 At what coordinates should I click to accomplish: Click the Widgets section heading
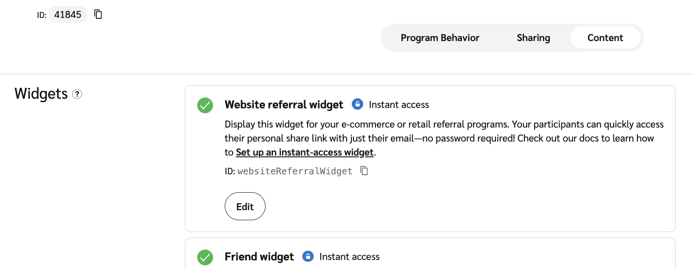click(41, 94)
